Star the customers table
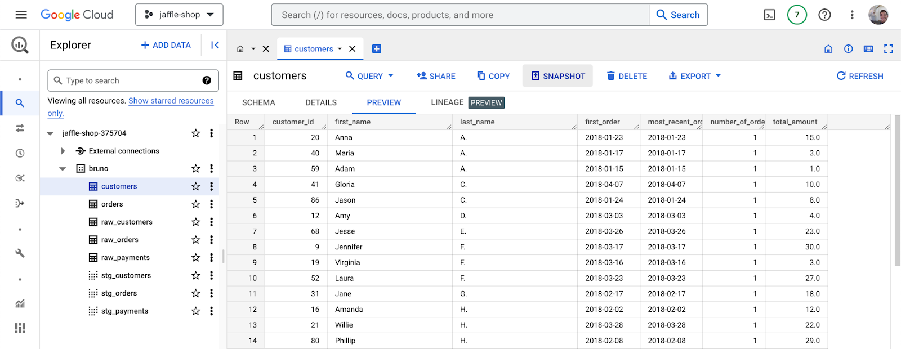Viewport: 901px width, 349px height. [x=196, y=186]
